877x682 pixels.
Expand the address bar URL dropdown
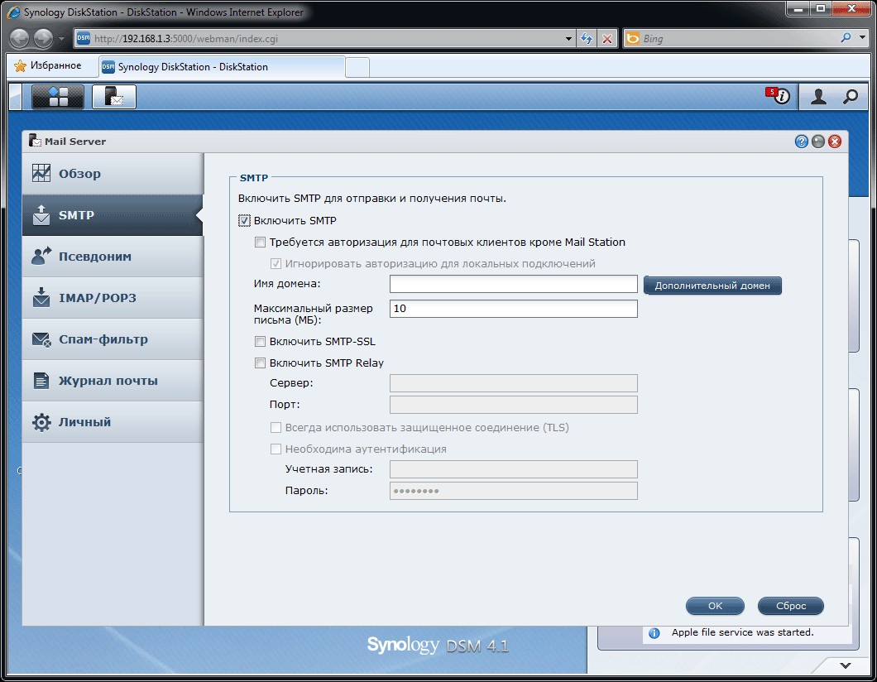pos(568,39)
